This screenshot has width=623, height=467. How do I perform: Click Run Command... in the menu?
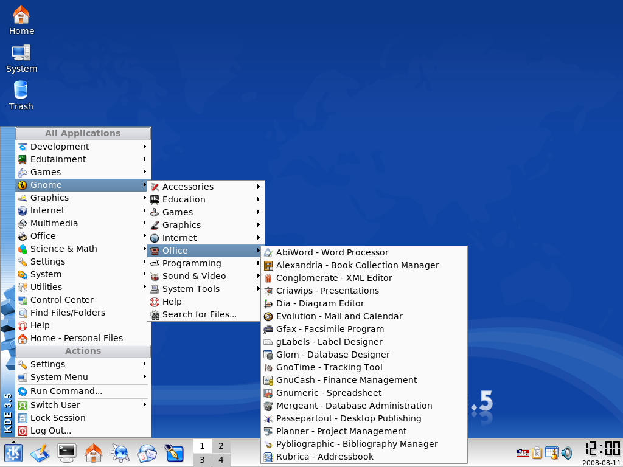[66, 391]
